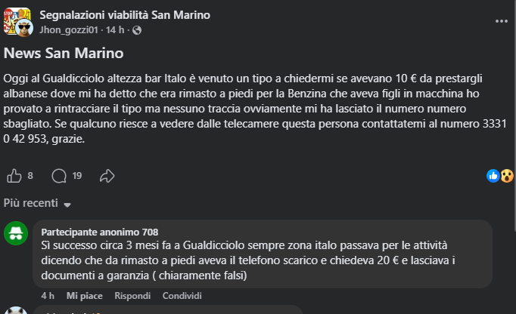Click Mi piace under anonymous comment
This screenshot has height=314, width=516.
(84, 296)
